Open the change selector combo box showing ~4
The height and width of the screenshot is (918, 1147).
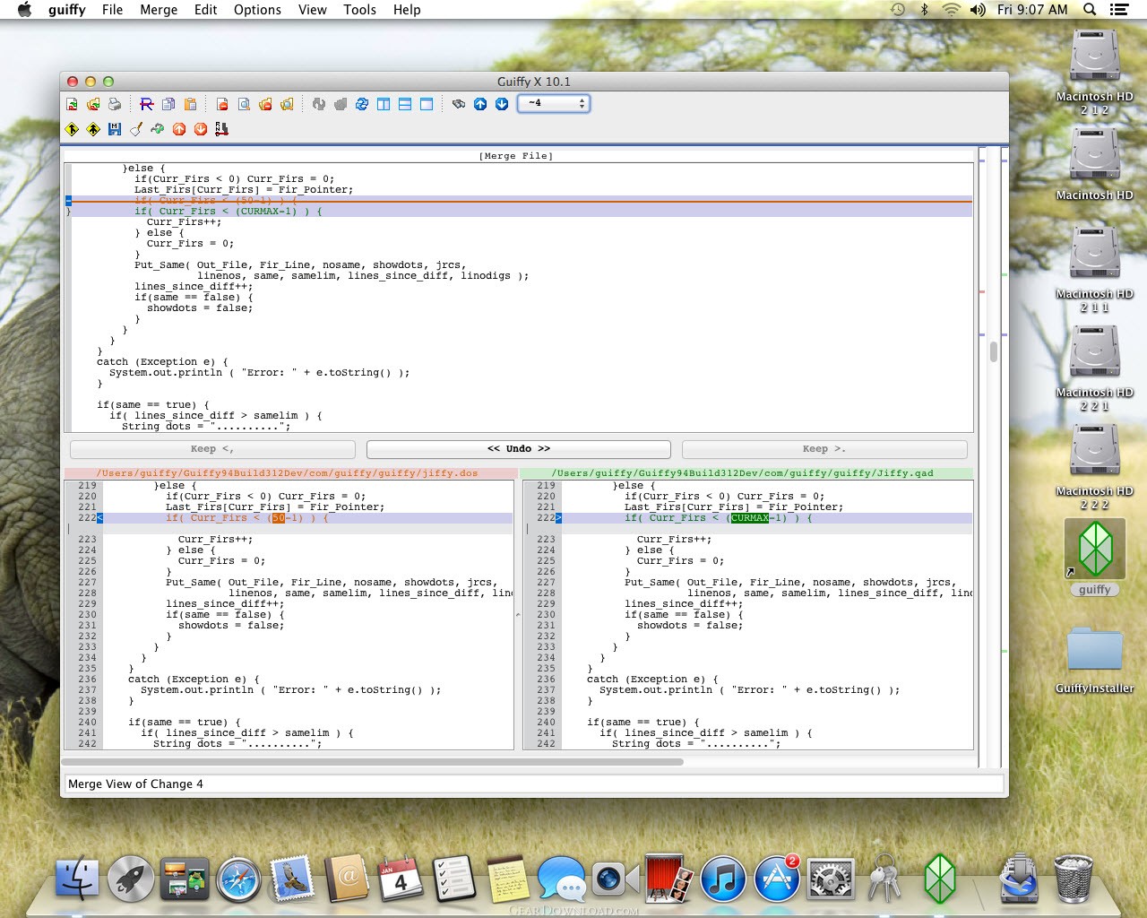pos(554,103)
